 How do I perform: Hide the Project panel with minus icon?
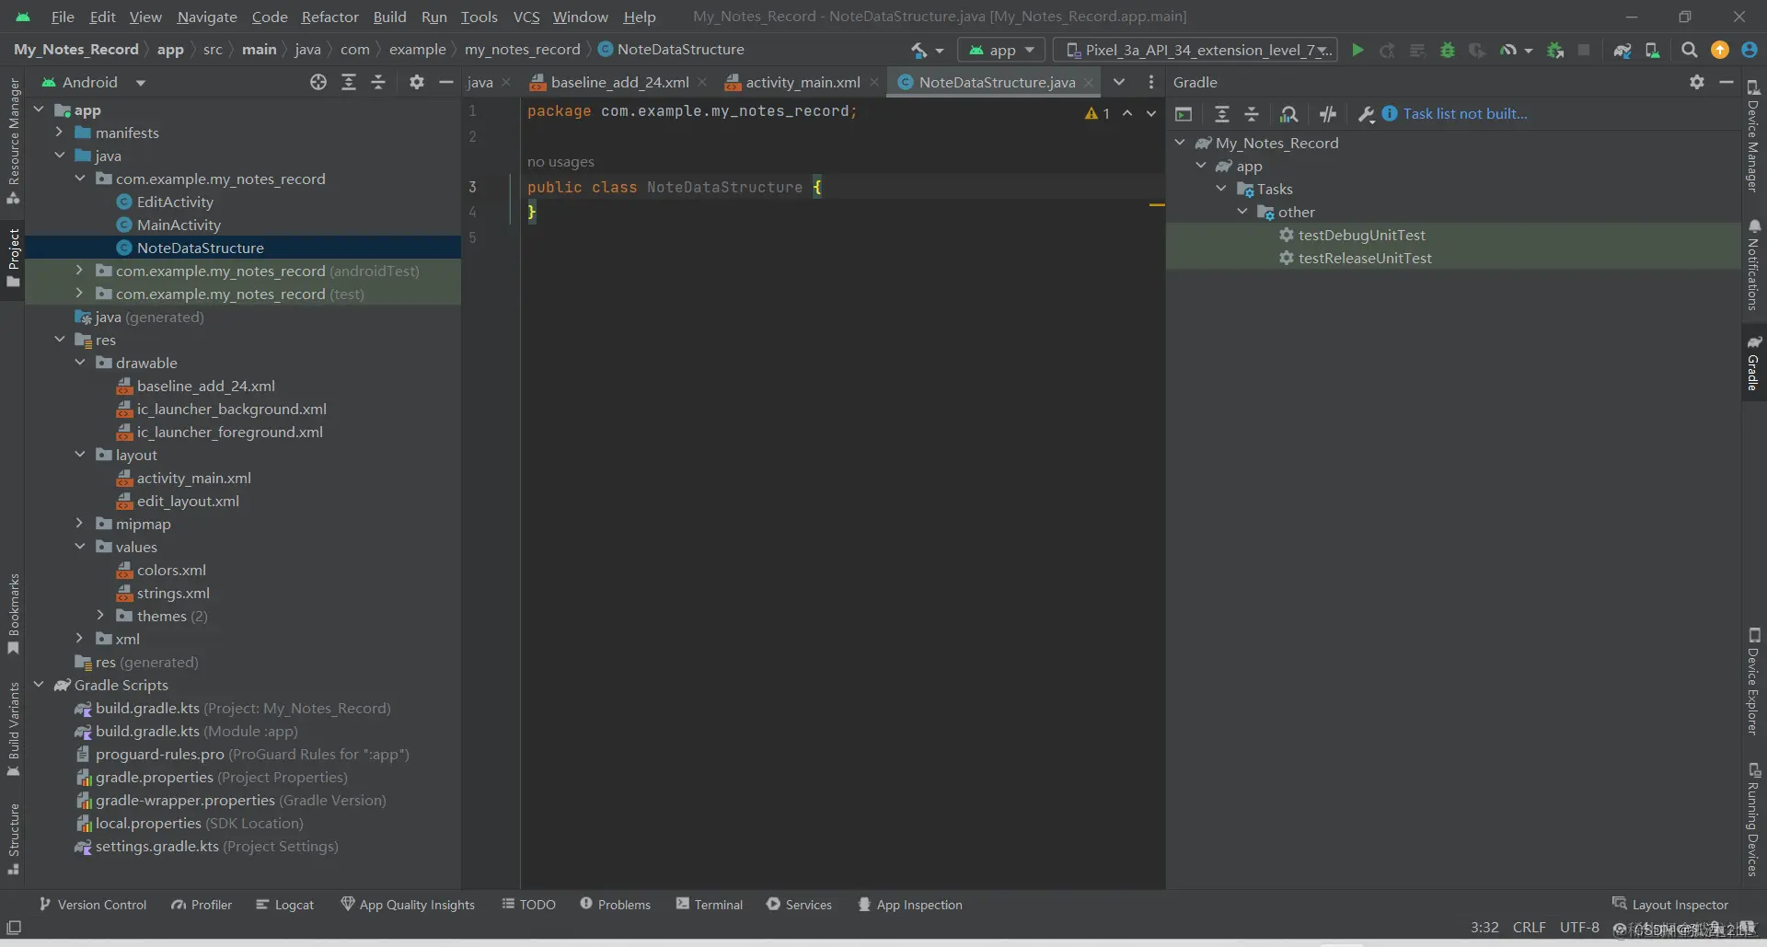coord(446,82)
